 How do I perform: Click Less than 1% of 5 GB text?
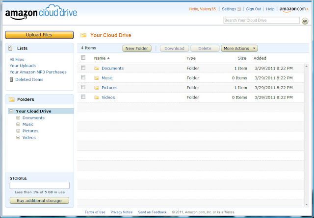tap(40, 192)
